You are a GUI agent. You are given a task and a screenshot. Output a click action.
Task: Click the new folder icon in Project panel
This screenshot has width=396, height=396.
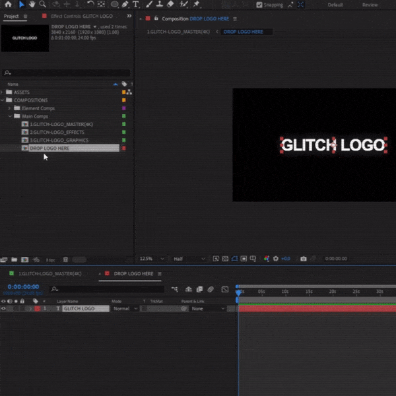pyautogui.click(x=14, y=260)
